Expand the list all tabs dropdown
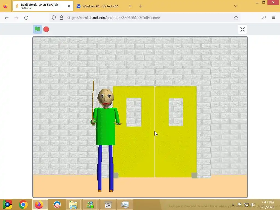 (236, 6)
